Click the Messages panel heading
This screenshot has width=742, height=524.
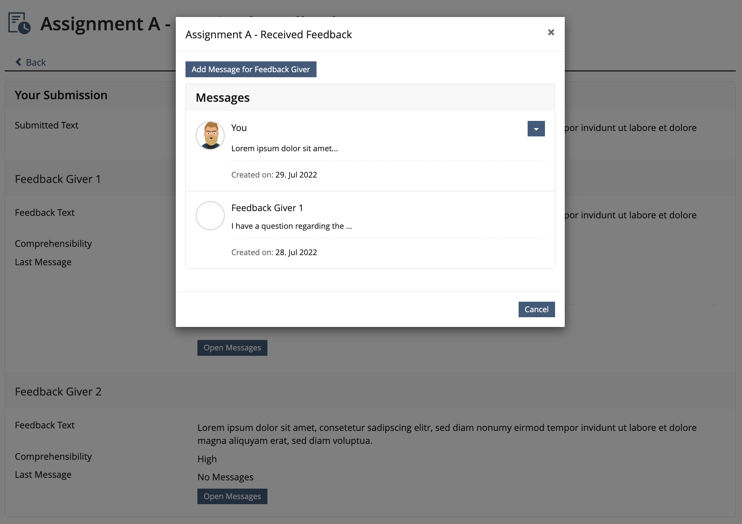223,98
